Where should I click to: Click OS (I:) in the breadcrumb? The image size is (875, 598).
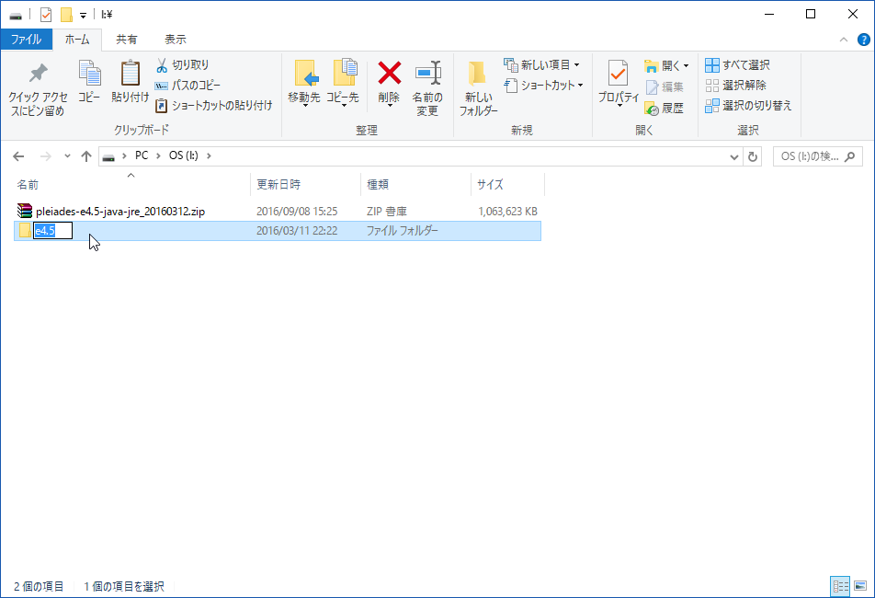coord(184,155)
